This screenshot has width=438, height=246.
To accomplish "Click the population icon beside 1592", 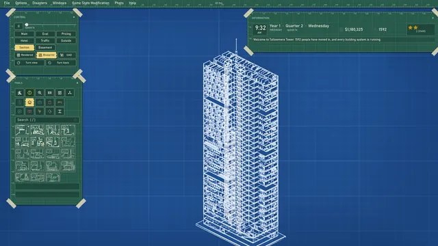I will tap(375, 29).
